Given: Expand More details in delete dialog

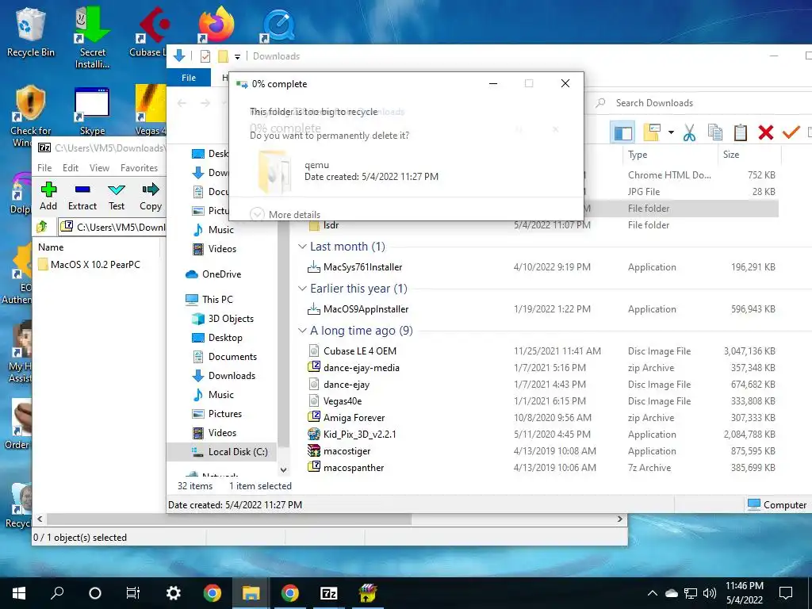Looking at the screenshot, I should click(x=285, y=214).
